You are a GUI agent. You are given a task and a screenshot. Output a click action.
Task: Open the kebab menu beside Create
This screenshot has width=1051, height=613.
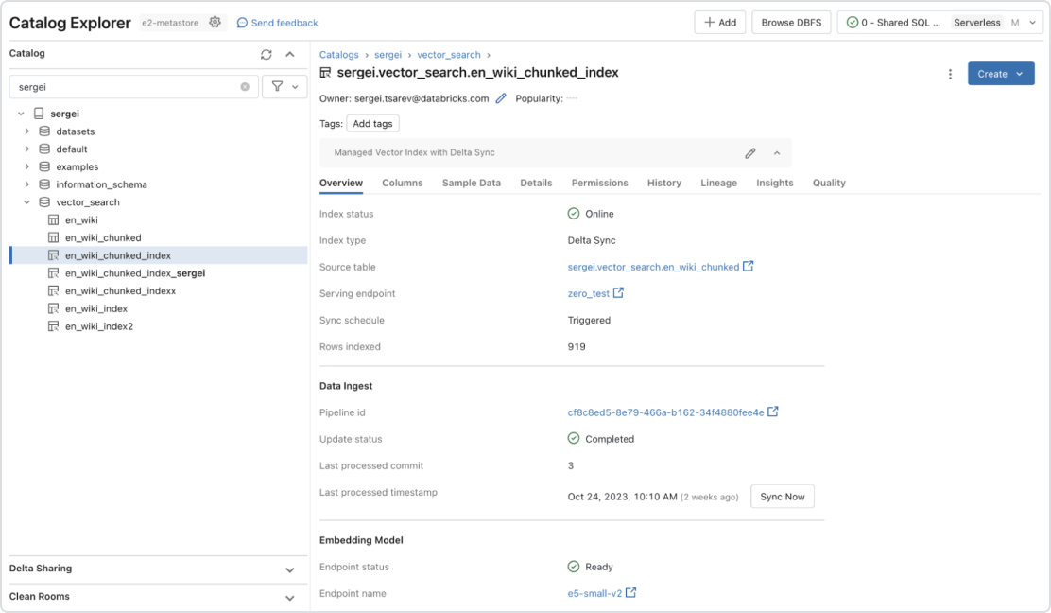click(x=950, y=74)
